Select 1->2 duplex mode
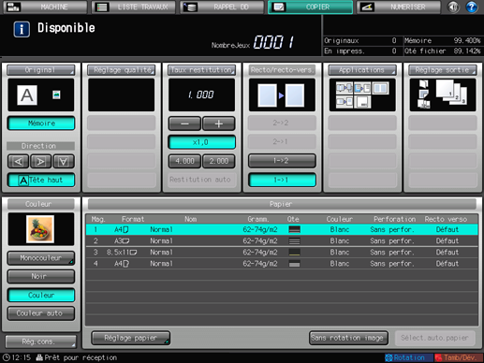Image resolution: width=484 pixels, height=363 pixels. click(x=282, y=161)
